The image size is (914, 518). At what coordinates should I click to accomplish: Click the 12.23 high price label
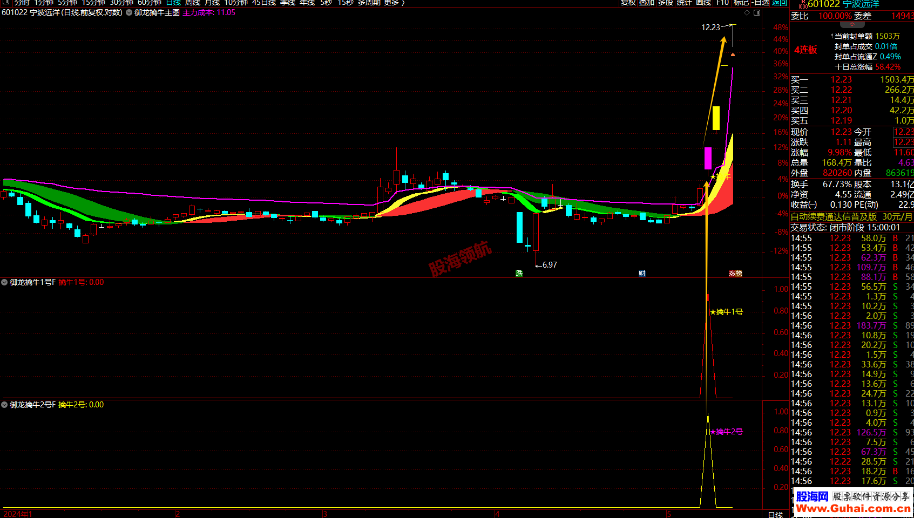[x=710, y=28]
